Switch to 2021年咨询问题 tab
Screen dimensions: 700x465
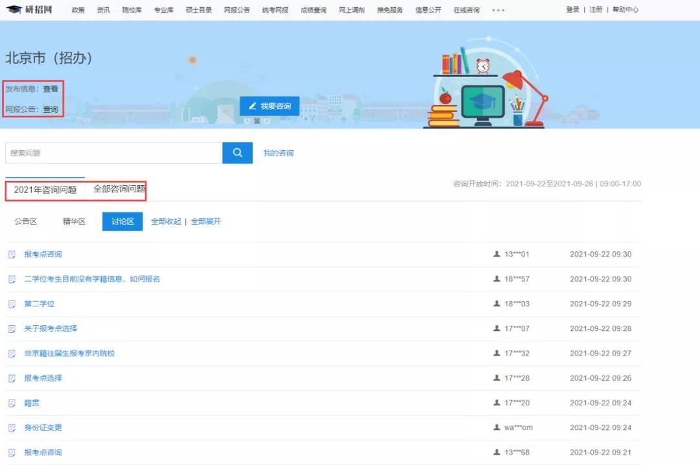(x=45, y=190)
